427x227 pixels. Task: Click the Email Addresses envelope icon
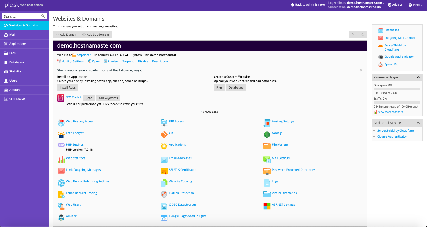(x=164, y=160)
